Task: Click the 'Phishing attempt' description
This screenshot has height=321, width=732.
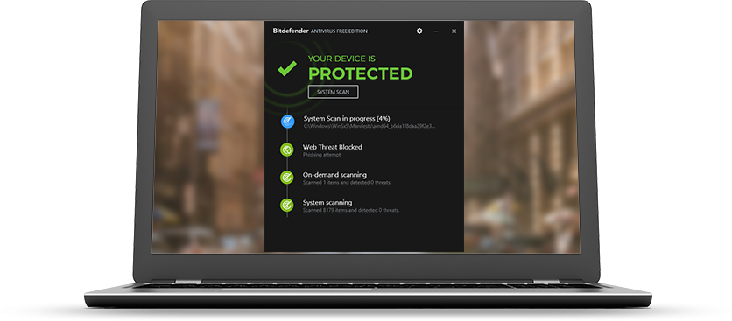Action: [321, 155]
